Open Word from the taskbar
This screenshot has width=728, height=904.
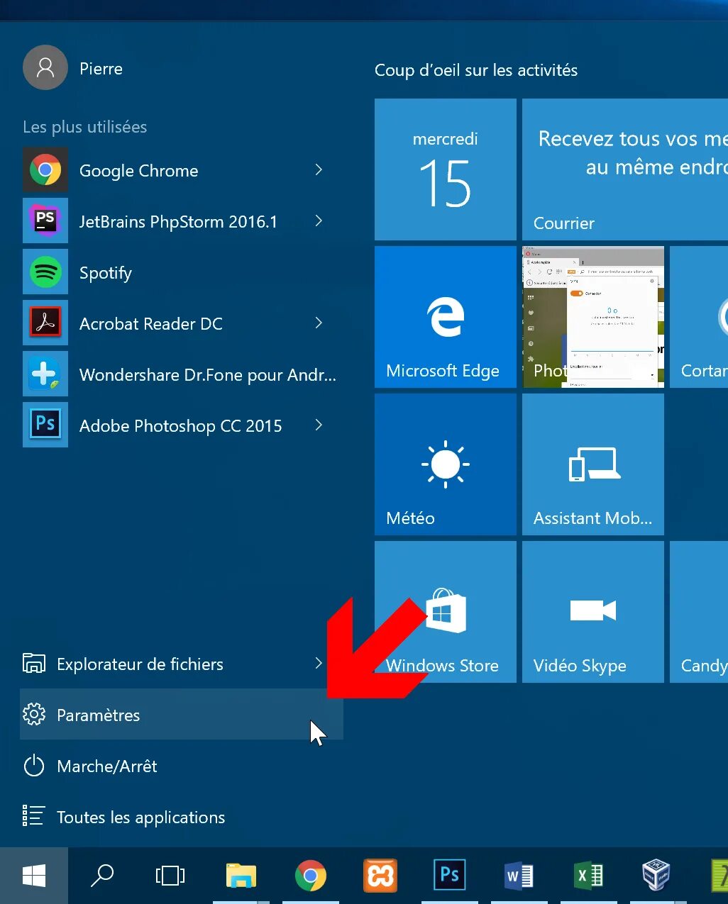coord(519,876)
